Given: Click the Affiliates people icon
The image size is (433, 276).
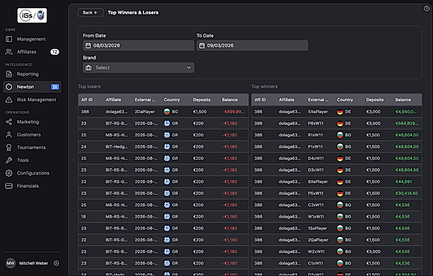Looking at the screenshot, I should [x=9, y=52].
